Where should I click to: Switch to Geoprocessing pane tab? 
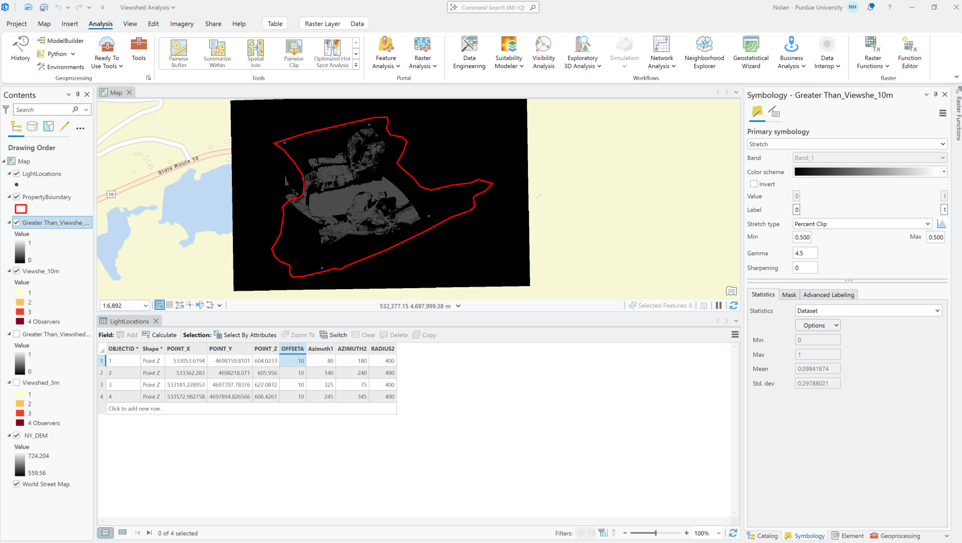click(x=895, y=535)
